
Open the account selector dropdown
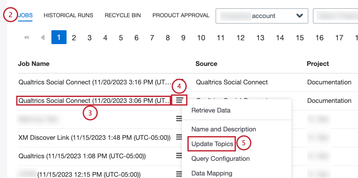point(262,16)
